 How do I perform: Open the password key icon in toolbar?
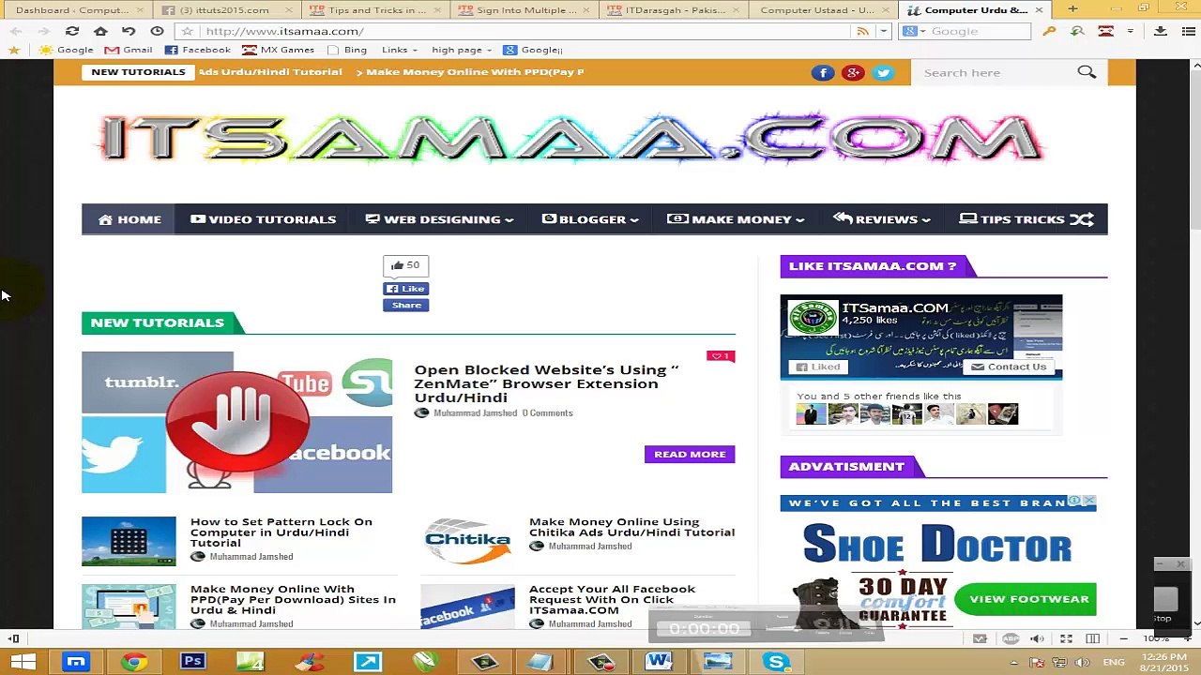click(x=1049, y=31)
